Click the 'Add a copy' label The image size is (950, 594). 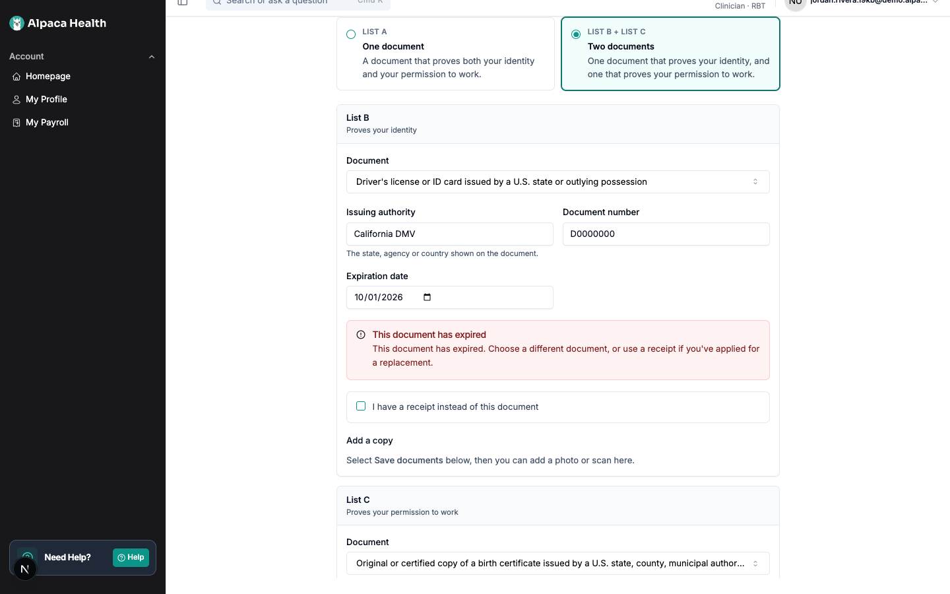pyautogui.click(x=369, y=440)
